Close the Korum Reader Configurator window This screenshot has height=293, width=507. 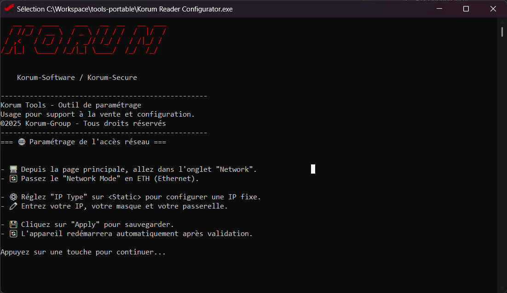(x=493, y=9)
